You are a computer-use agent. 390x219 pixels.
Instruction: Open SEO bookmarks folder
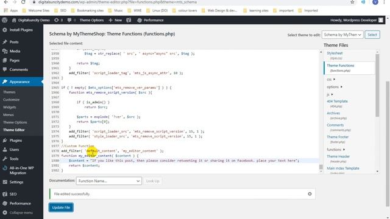tap(60, 10)
